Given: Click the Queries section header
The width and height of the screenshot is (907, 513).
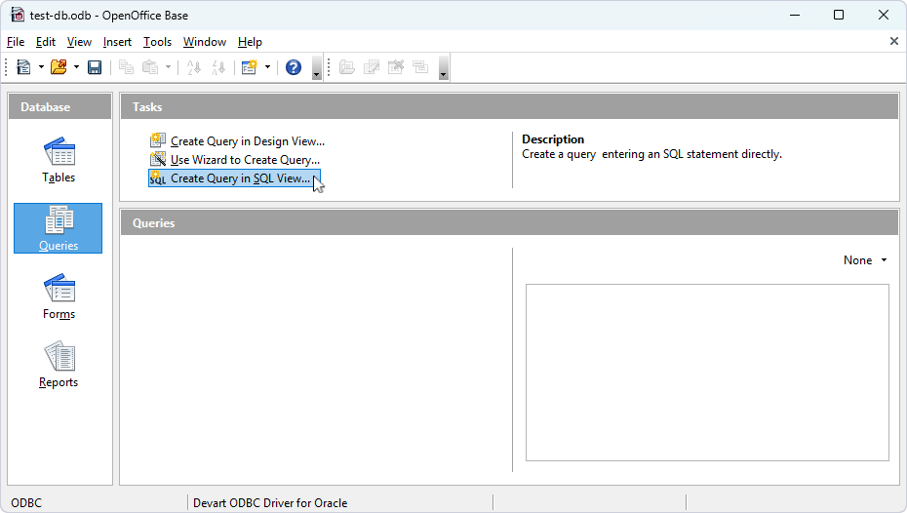Looking at the screenshot, I should click(509, 222).
